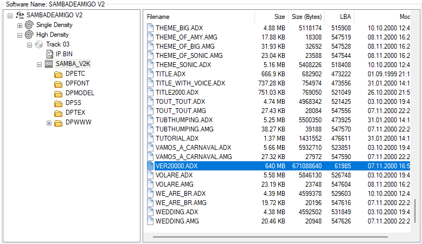Click the IP.BIN binary file icon

50,54
